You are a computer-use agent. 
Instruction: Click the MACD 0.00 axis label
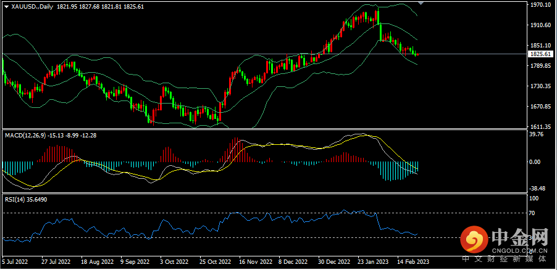click(537, 162)
